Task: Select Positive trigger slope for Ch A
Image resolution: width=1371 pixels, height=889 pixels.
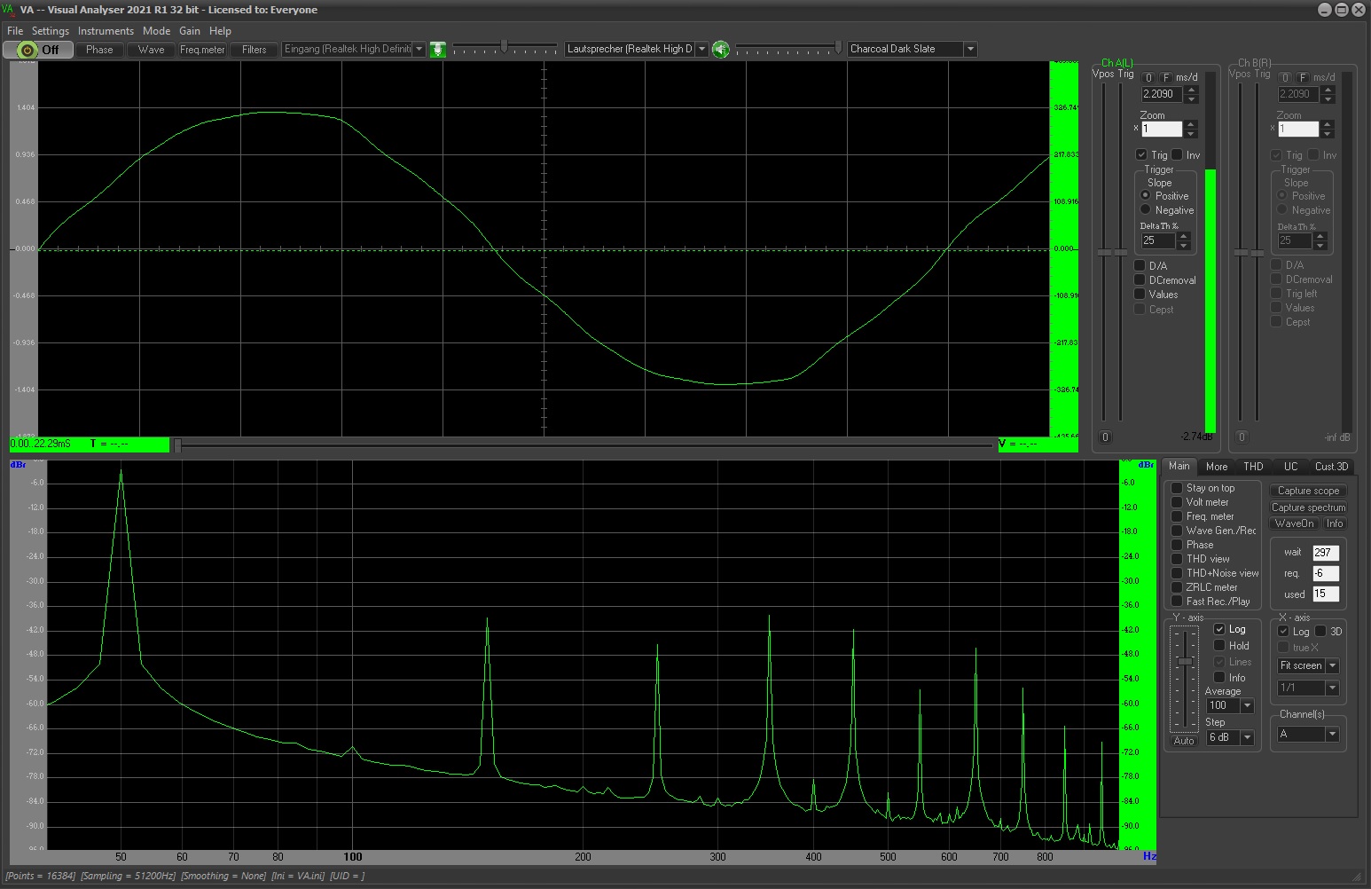Action: [1146, 195]
